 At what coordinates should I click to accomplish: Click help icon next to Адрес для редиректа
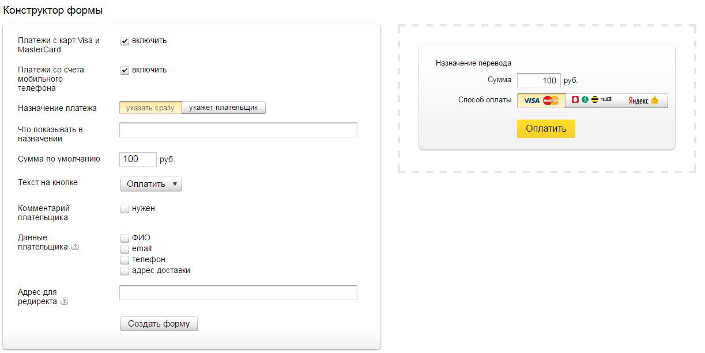(x=64, y=301)
